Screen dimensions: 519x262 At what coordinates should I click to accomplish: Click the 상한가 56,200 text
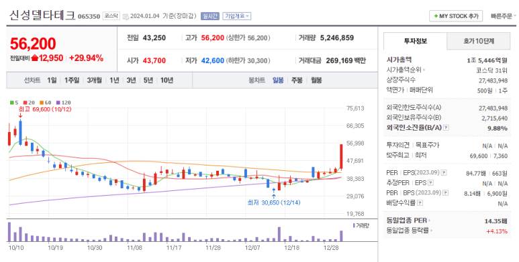(x=248, y=38)
